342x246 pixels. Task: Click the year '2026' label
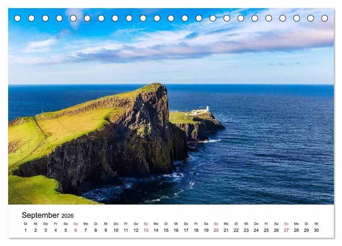coord(68,216)
